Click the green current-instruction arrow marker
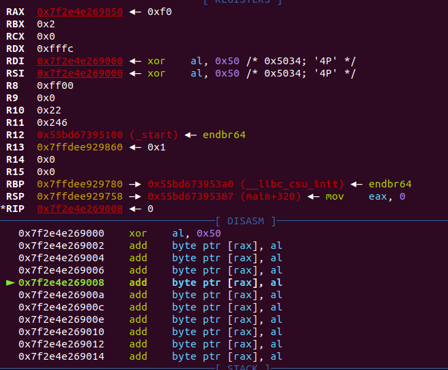The height and width of the screenshot is (370, 448). [x=10, y=282]
